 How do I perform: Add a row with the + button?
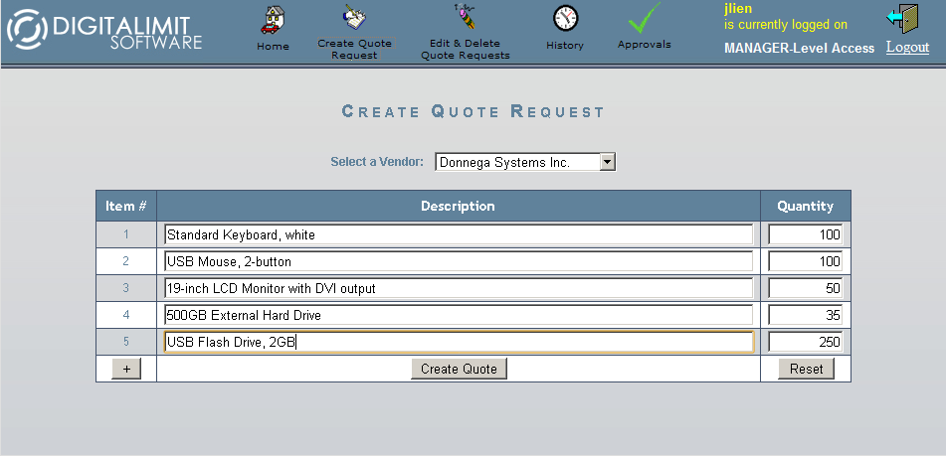click(x=126, y=369)
